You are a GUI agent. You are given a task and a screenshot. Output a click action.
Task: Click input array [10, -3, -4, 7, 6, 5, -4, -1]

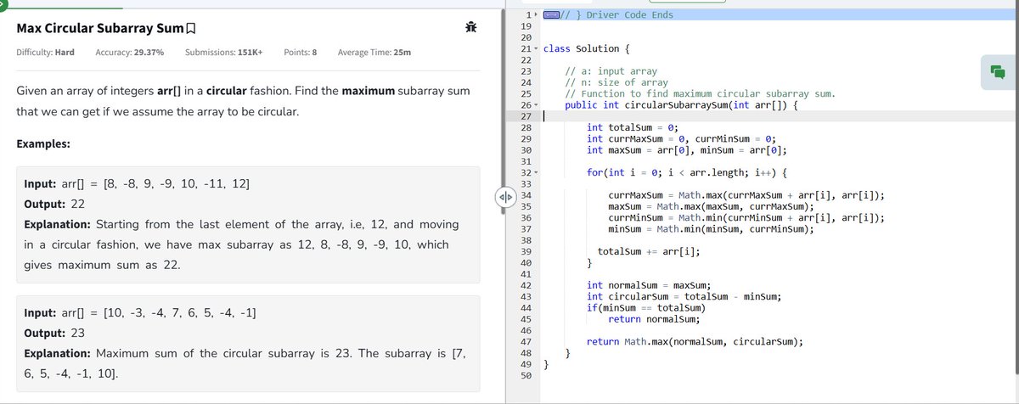click(179, 313)
